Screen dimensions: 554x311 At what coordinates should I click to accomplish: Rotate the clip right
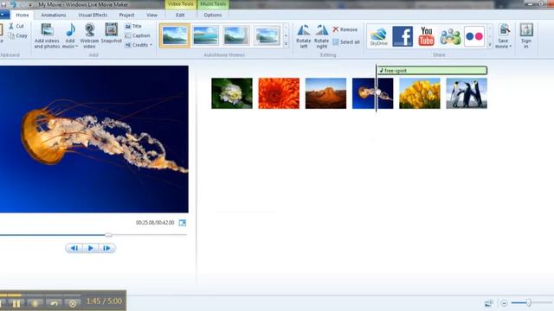321,36
